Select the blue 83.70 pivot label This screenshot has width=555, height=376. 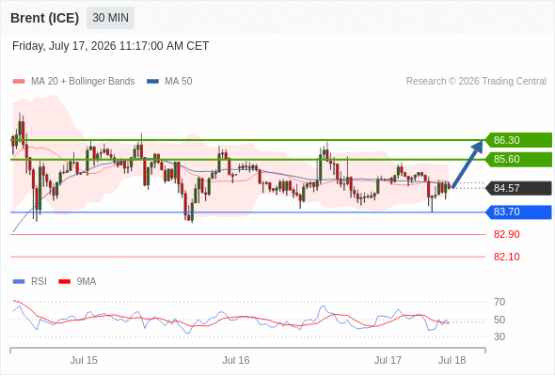pyautogui.click(x=518, y=211)
